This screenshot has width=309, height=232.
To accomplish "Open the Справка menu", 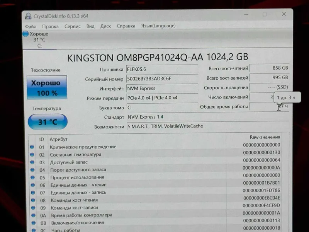I will (x=126, y=26).
